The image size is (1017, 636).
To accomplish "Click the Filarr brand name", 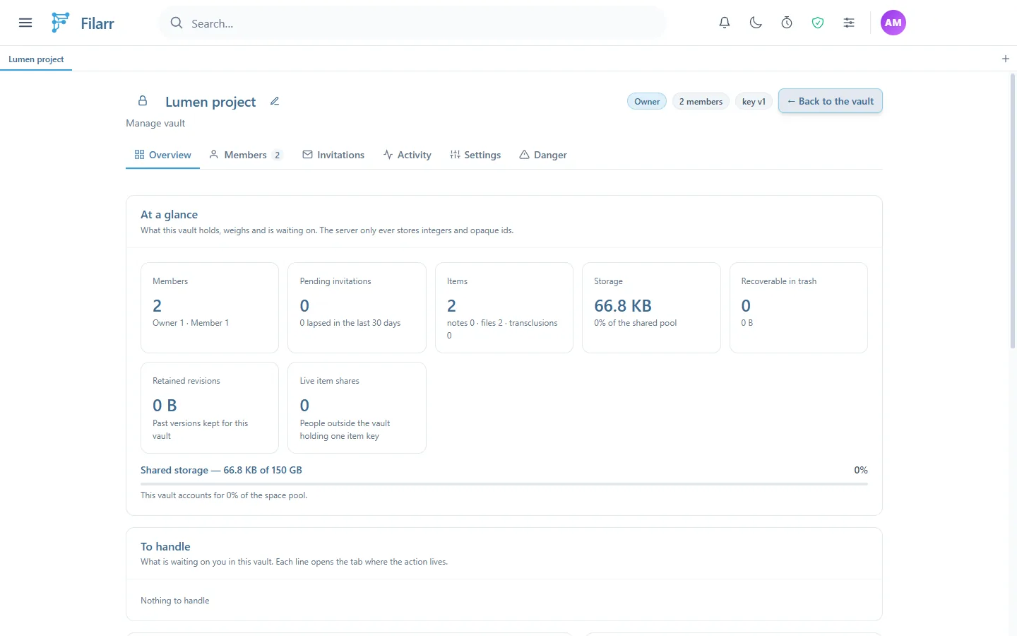I will coord(97,23).
